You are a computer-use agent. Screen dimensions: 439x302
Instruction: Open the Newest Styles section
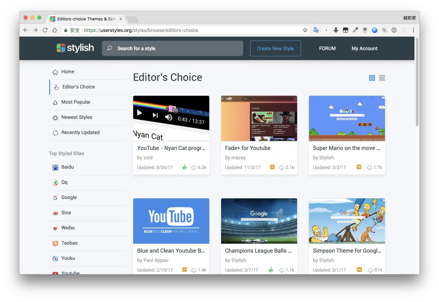(x=88, y=118)
